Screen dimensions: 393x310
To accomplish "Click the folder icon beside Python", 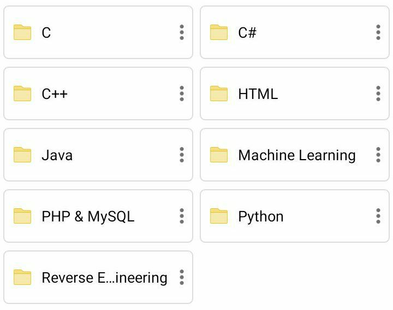I will pos(219,216).
